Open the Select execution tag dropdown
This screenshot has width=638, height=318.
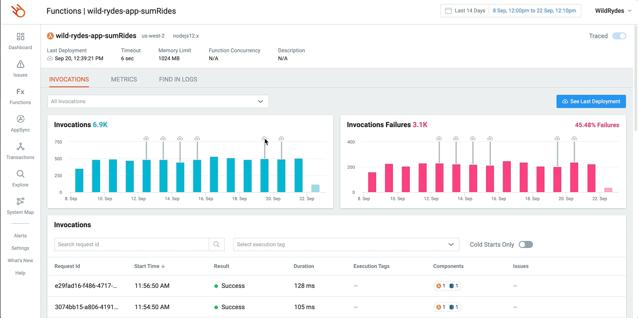346,244
